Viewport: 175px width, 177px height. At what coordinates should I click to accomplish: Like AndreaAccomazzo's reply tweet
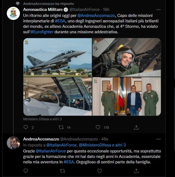pos(99,171)
